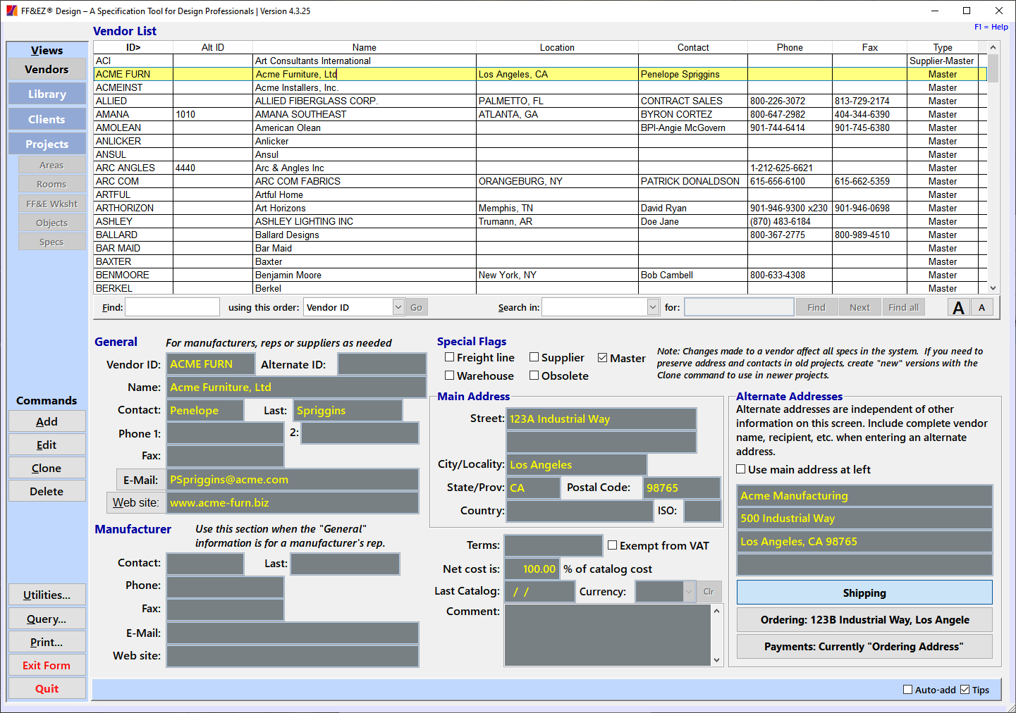1016x713 pixels.
Task: Open the Objects sub-view
Action: click(51, 223)
